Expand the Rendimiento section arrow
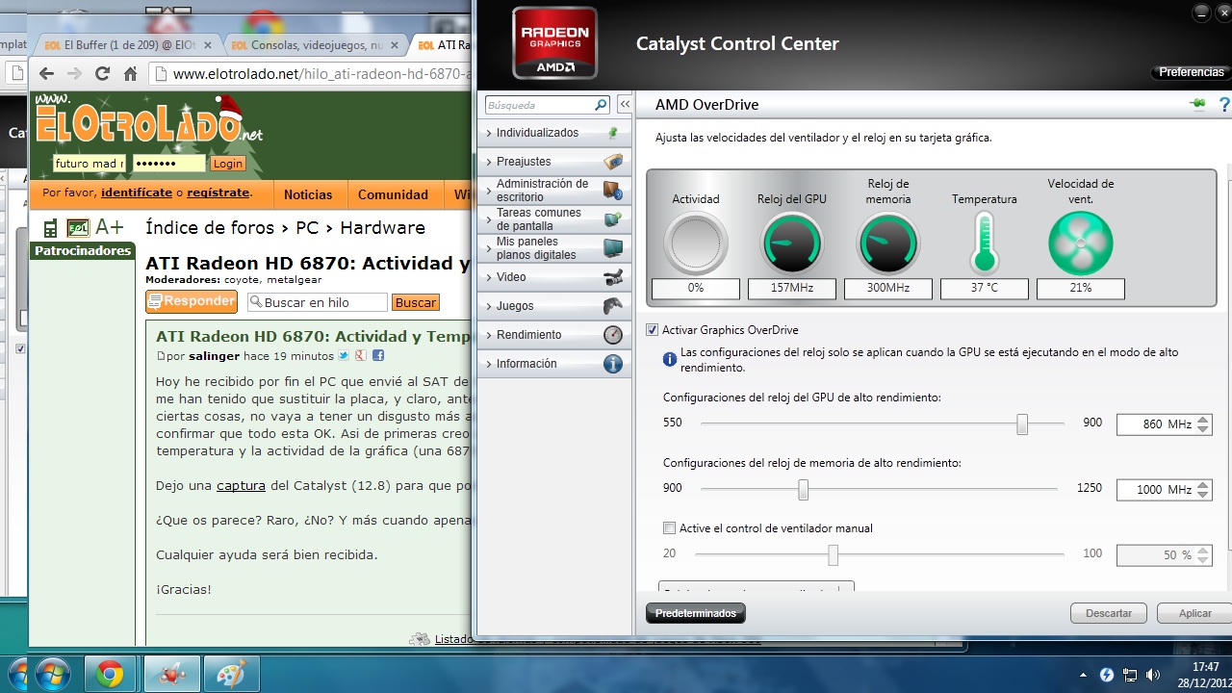Viewport: 1232px width, 693px height. pyautogui.click(x=489, y=335)
